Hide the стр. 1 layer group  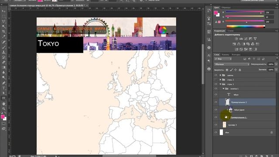point(216,84)
